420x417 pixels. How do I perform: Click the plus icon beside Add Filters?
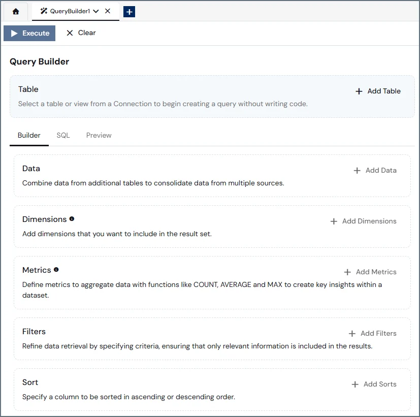tap(352, 334)
